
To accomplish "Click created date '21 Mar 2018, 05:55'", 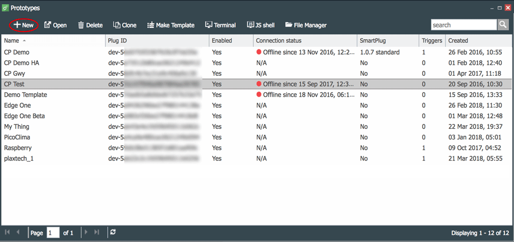I will [475, 159].
